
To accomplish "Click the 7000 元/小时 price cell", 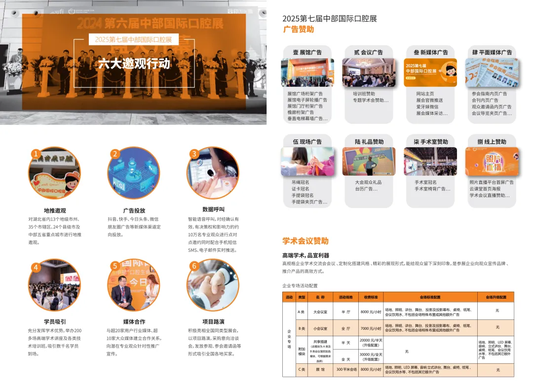I will 370,328.
